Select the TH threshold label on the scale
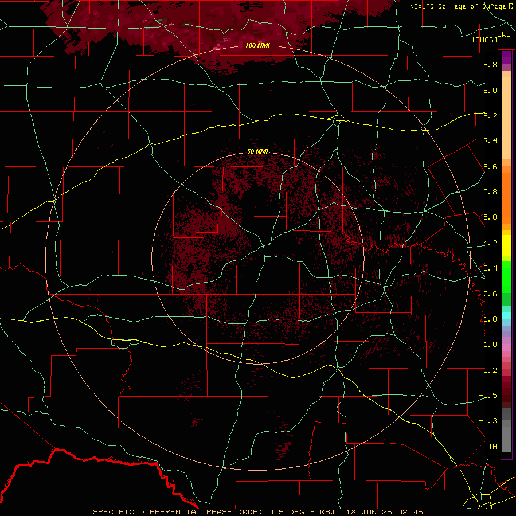The height and width of the screenshot is (516, 516). point(492,447)
